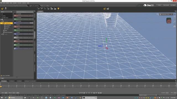Click the yellow lightbulb toolbar icon

[58, 9]
